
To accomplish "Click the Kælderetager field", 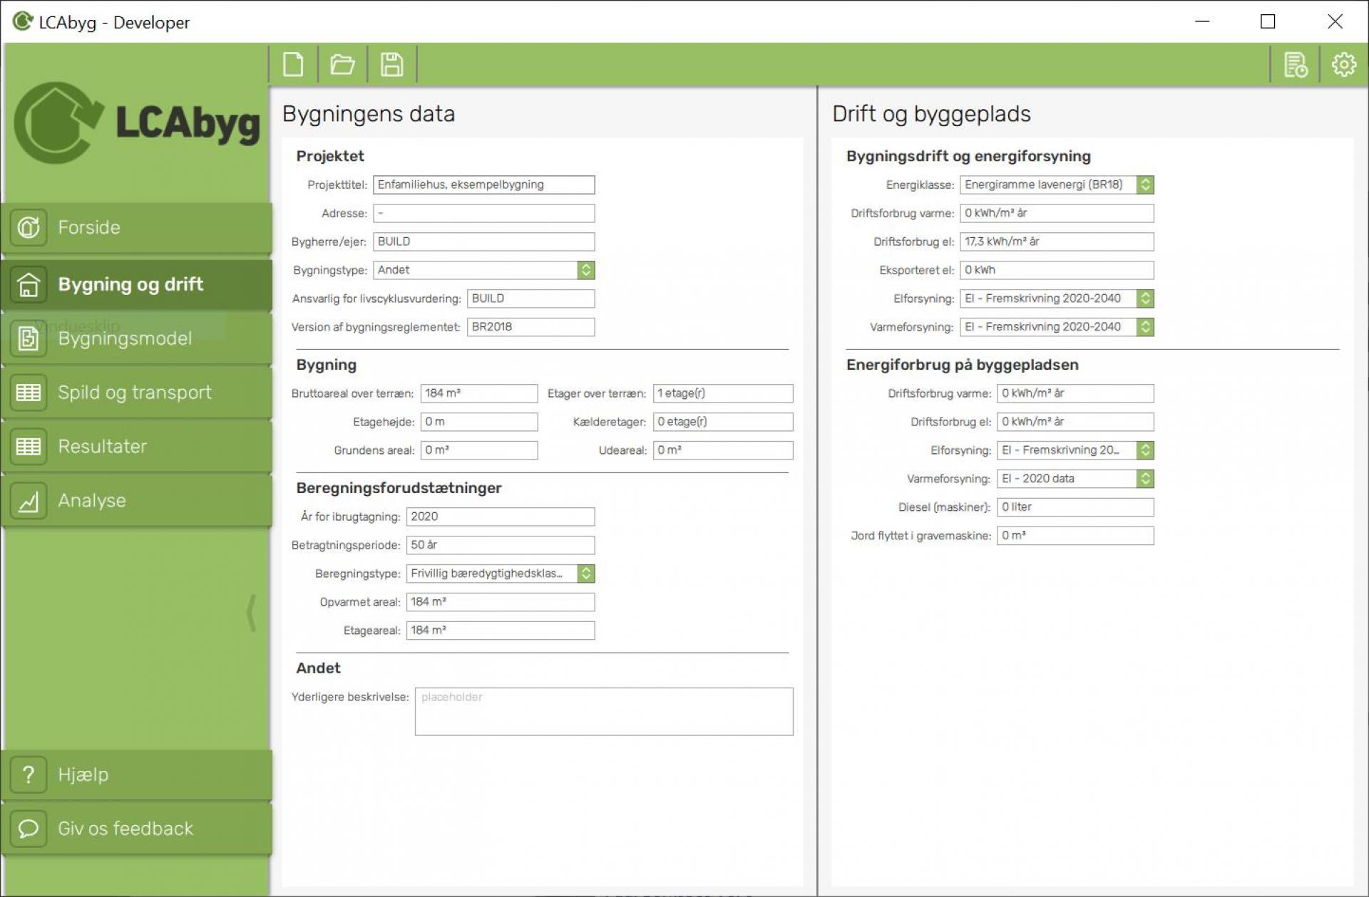I will (723, 422).
